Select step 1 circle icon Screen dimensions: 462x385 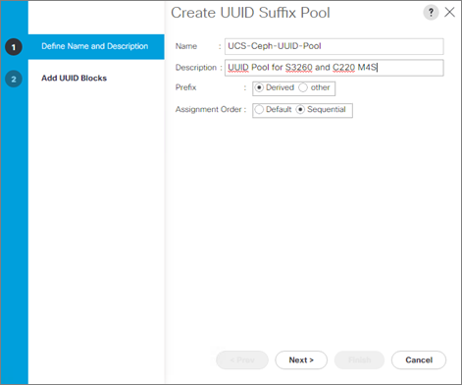pos(14,47)
